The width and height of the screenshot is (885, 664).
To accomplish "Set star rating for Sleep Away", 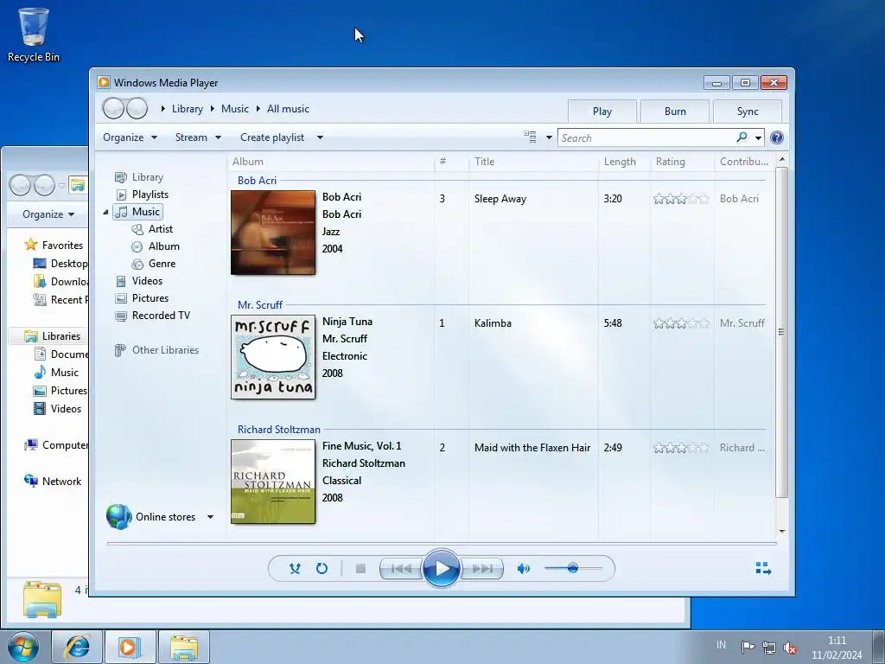I will (681, 199).
